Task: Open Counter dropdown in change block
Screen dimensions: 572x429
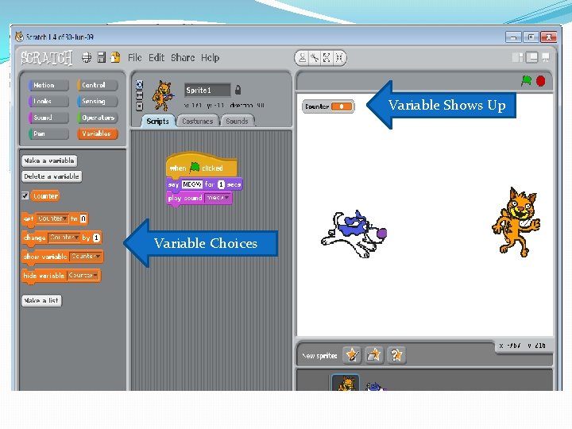Action: pos(64,238)
